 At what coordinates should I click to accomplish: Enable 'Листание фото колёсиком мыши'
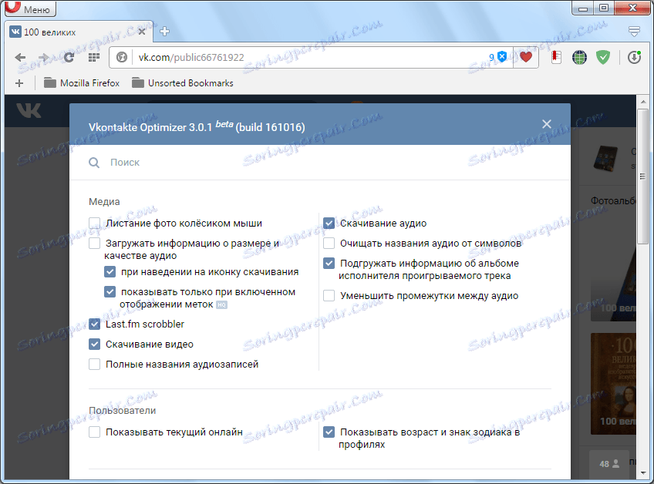tap(95, 223)
